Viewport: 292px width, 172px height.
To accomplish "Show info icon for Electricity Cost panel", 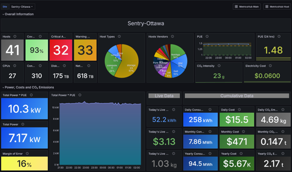I will click(270, 66).
